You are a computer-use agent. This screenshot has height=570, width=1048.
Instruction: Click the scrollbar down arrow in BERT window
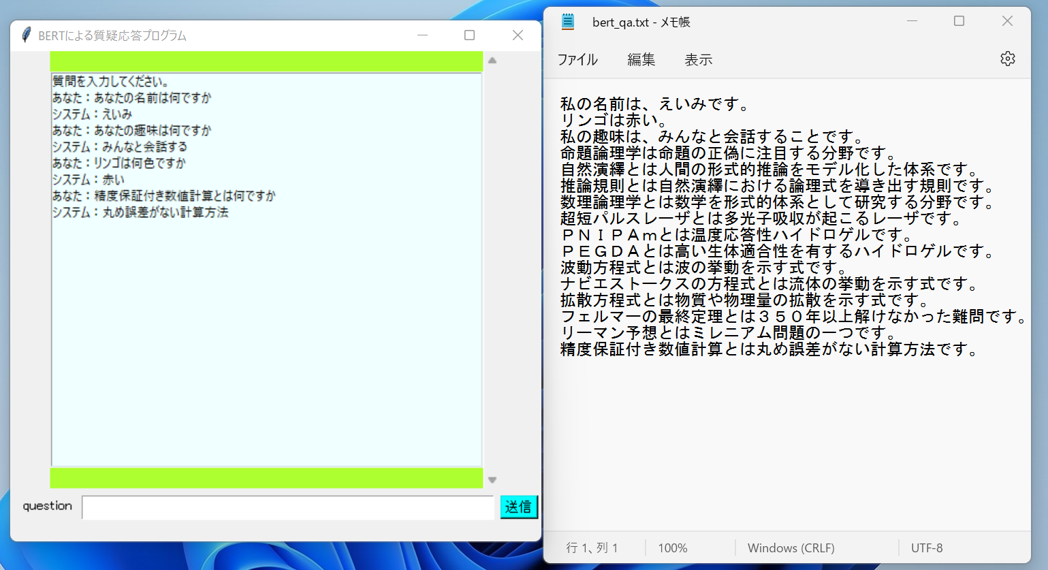click(x=492, y=480)
